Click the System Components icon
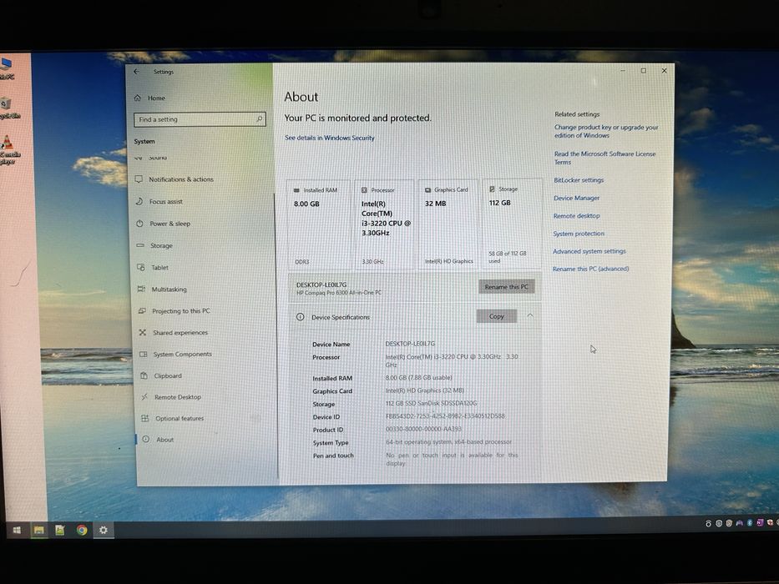This screenshot has width=779, height=584. [x=143, y=354]
